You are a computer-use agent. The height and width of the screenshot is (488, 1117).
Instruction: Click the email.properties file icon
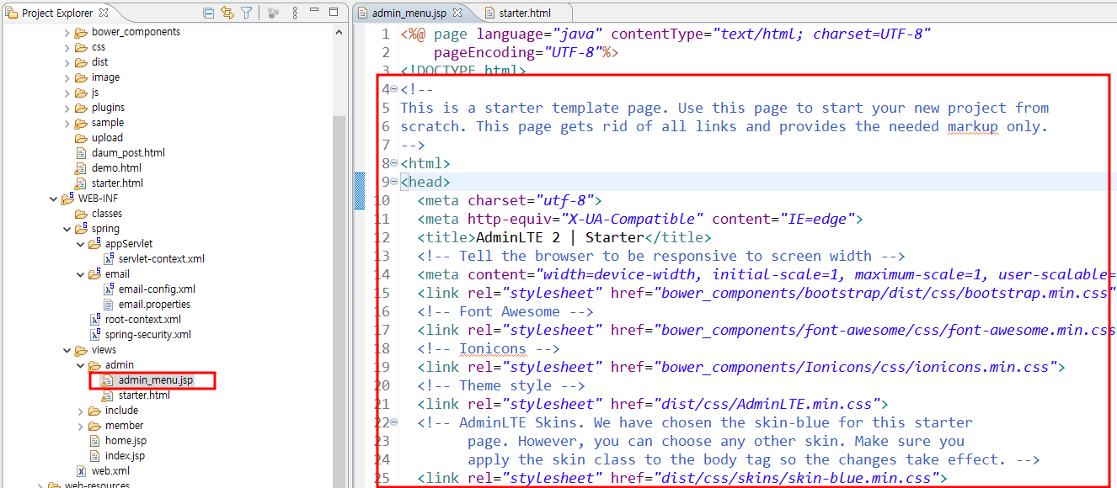pos(110,304)
